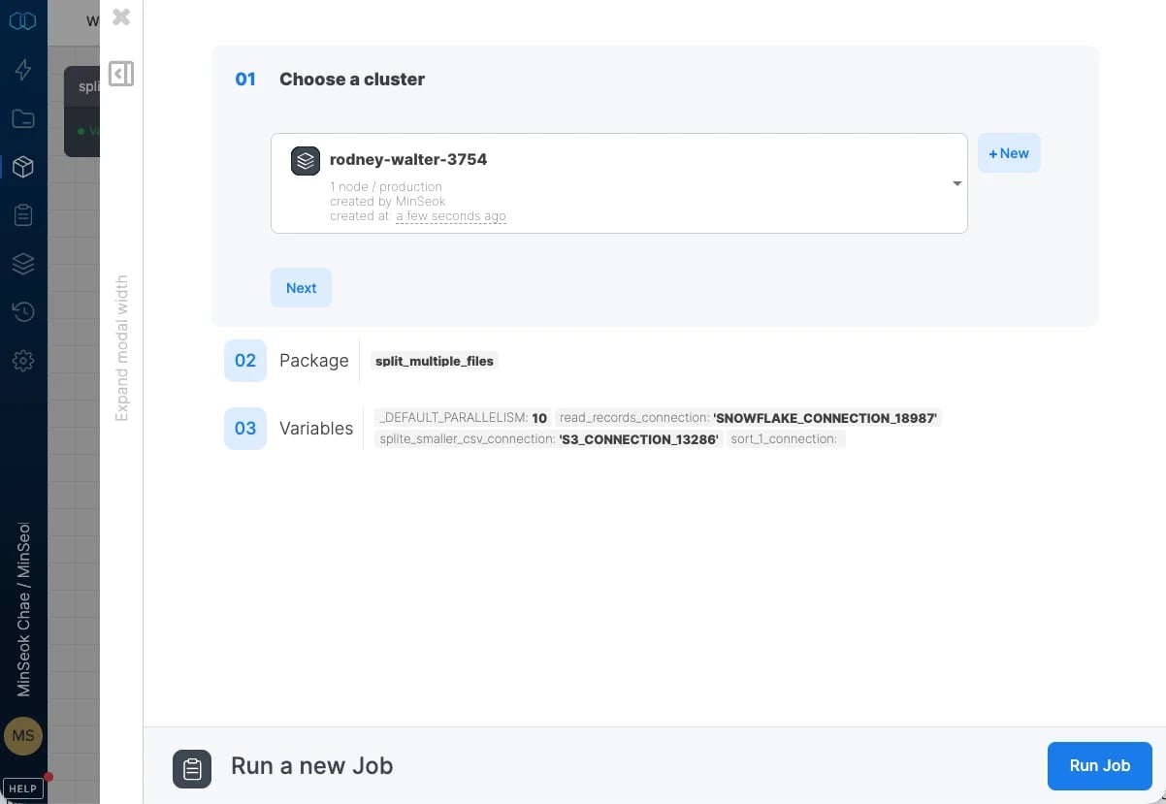The width and height of the screenshot is (1166, 804).
Task: Click the read_records_connection variable
Action: (748, 418)
